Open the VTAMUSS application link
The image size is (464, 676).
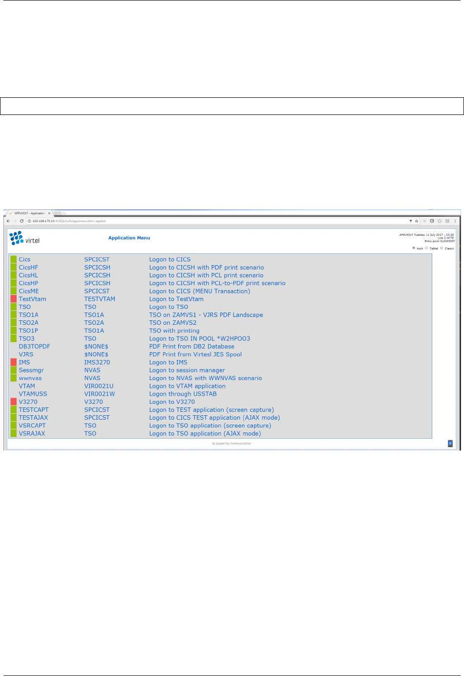pos(33,394)
